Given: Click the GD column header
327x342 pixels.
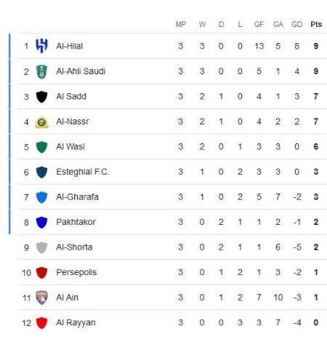Looking at the screenshot, I should [297, 24].
